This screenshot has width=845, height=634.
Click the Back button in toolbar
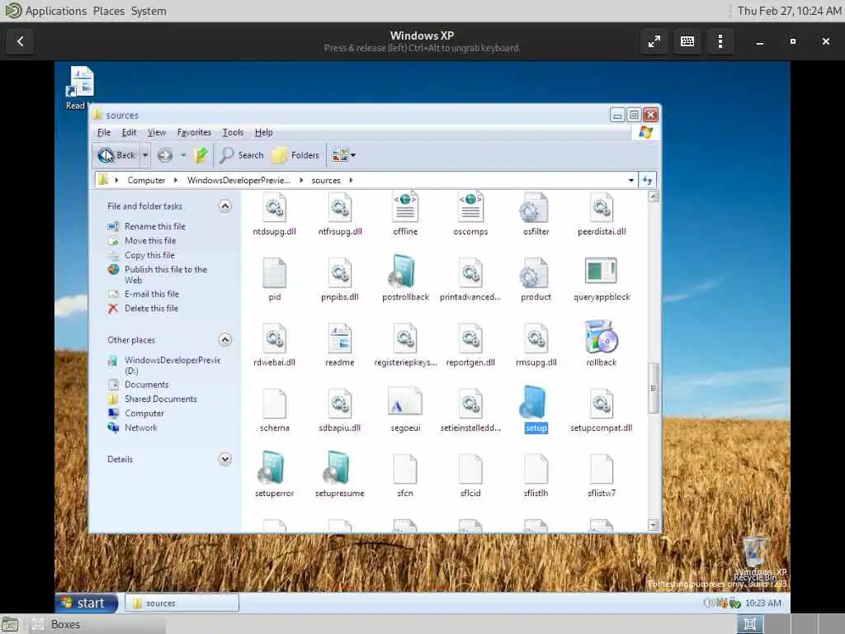(116, 155)
